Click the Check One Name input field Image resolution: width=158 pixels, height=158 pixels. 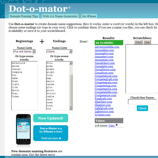pyautogui.click(x=142, y=102)
